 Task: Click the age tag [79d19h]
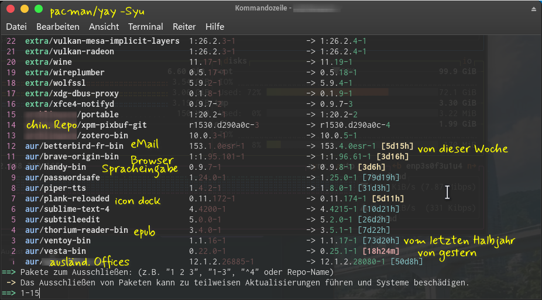(x=381, y=177)
